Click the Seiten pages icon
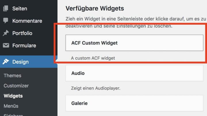Viewport: 207px width, 116px height. [6, 8]
